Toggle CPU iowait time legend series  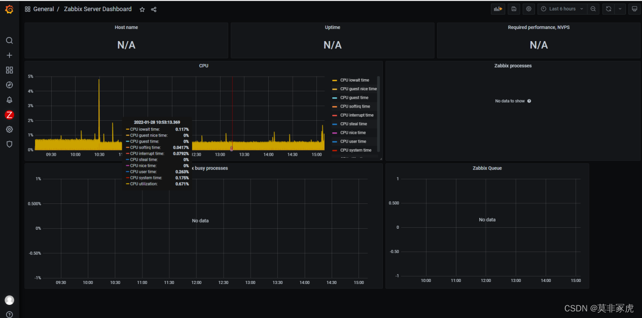click(354, 80)
